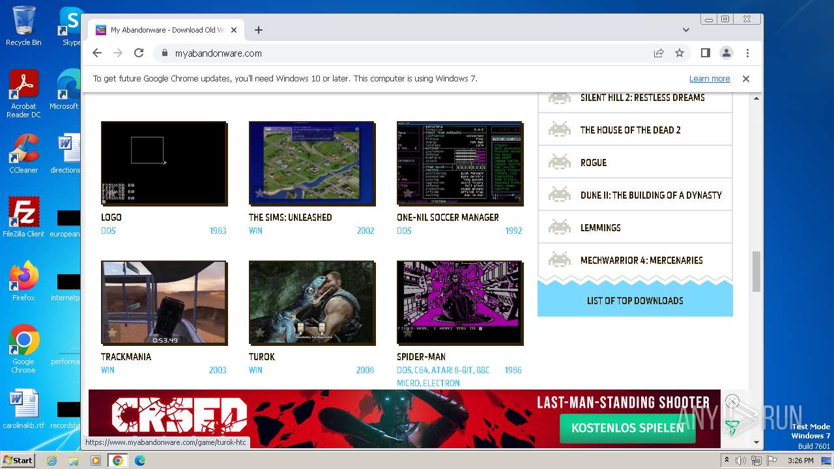834x469 pixels.
Task: Bookmark this tab with the star icon
Action: 680,53
